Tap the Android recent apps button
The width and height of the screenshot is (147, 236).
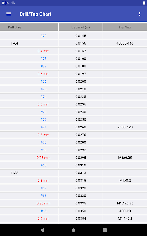pos(105,230)
